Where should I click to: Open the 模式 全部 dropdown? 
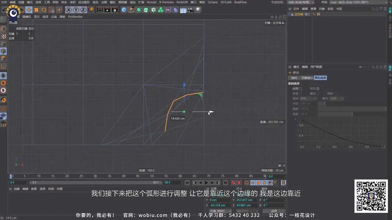337,99
